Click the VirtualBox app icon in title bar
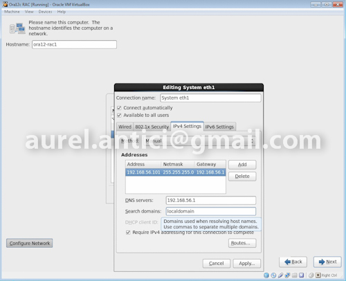Screen dimensions: 346x281 5,4
